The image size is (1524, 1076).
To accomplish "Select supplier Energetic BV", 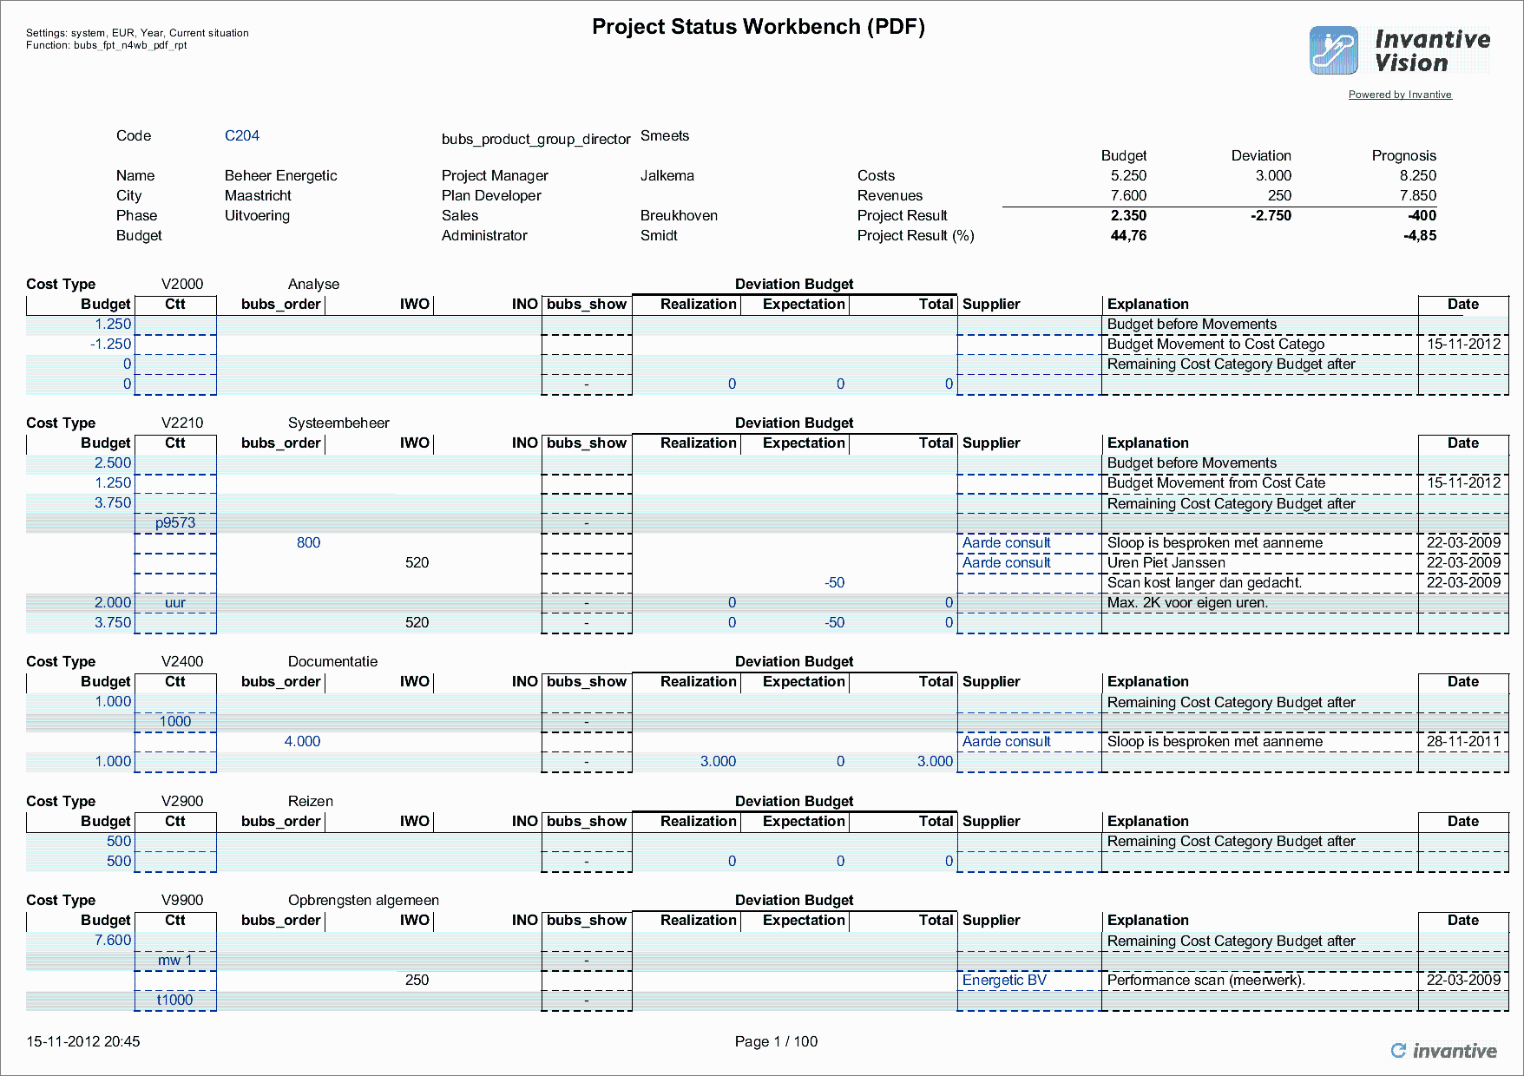I will click(x=1002, y=980).
